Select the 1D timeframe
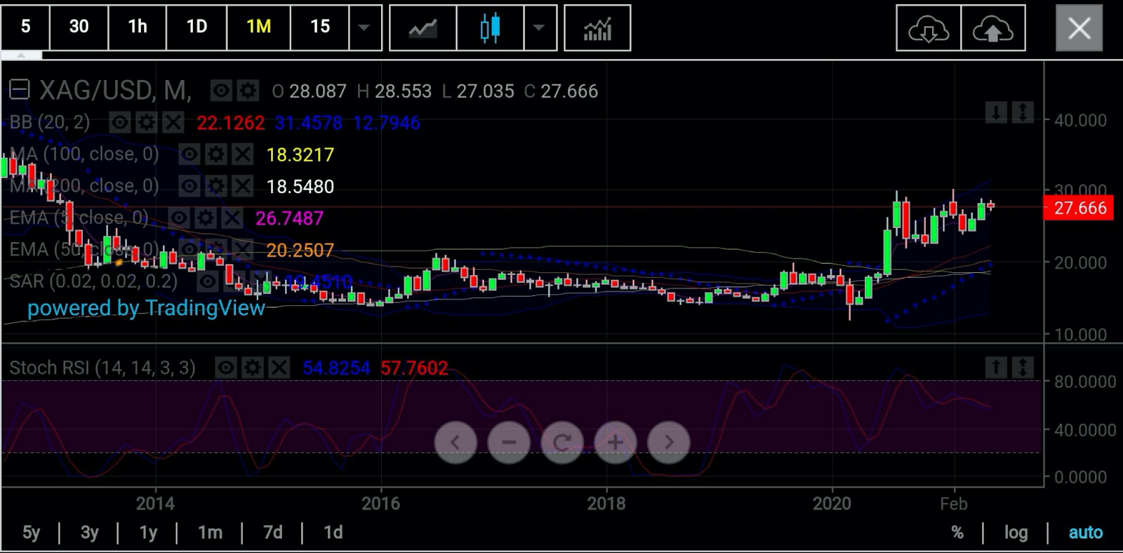The width and height of the screenshot is (1123, 553). (197, 27)
